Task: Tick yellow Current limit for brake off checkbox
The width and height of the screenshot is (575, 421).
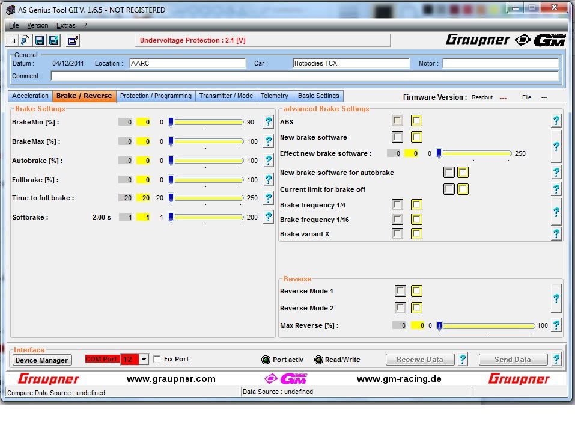Action: point(463,189)
